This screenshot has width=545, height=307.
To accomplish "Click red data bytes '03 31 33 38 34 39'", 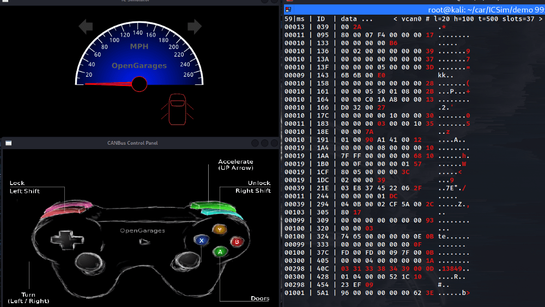I will 375,269.
